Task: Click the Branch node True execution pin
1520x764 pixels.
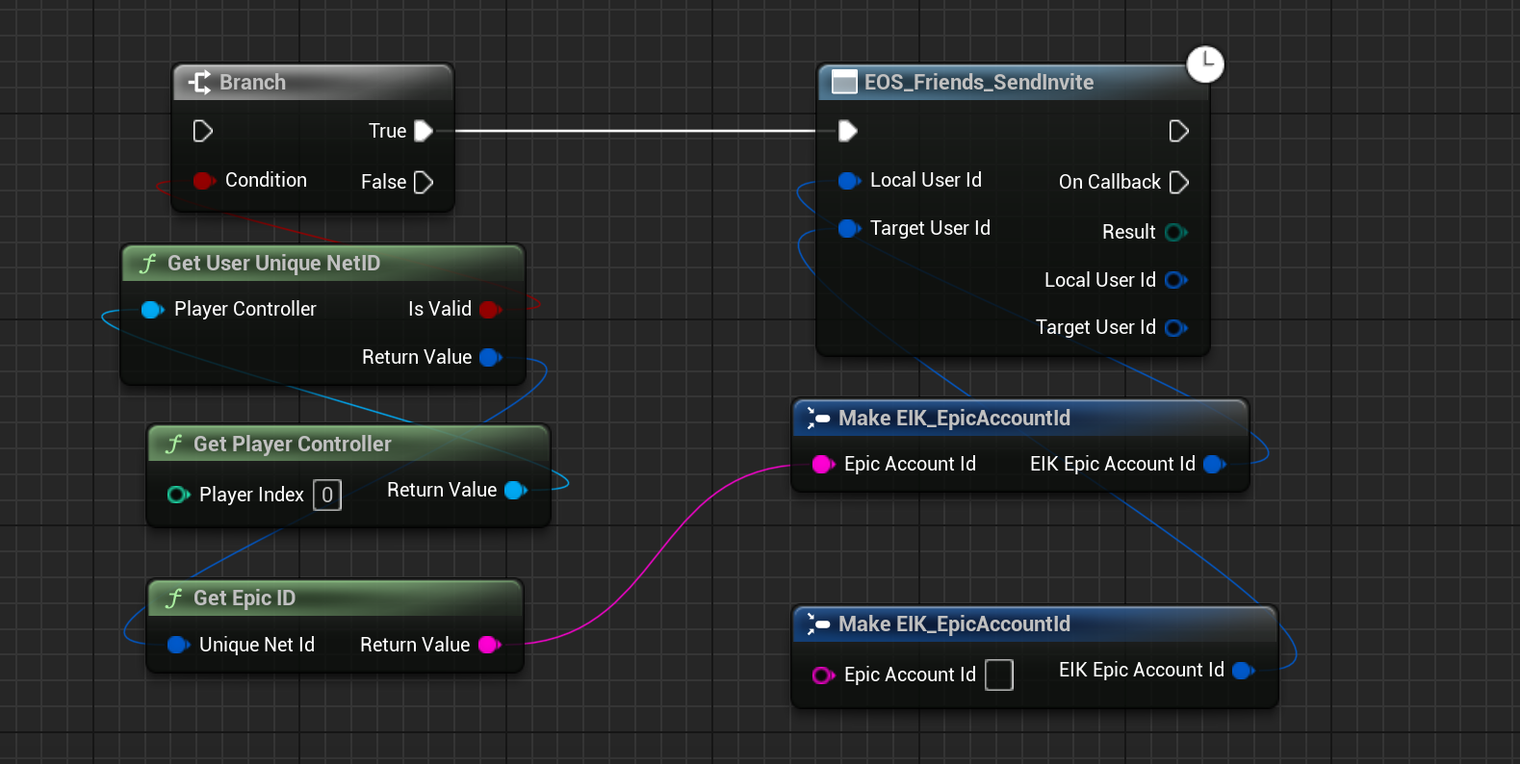Action: 423,131
